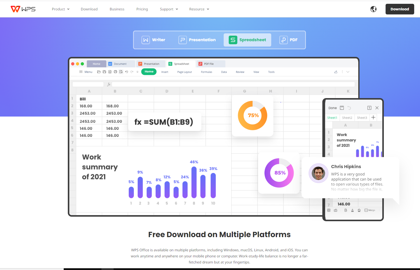Click the Export to PDF toolbar icon
This screenshot has height=270, width=420.
click(110, 72)
